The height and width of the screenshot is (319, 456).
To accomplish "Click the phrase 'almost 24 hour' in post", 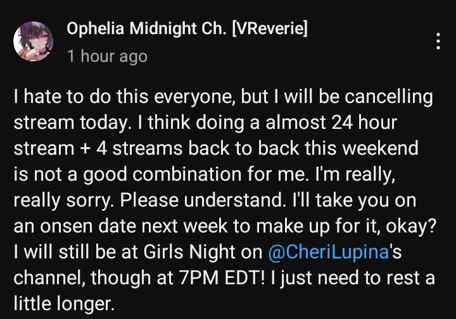I will tap(331, 122).
